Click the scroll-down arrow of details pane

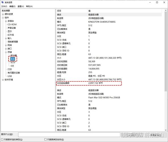click(x=166, y=130)
